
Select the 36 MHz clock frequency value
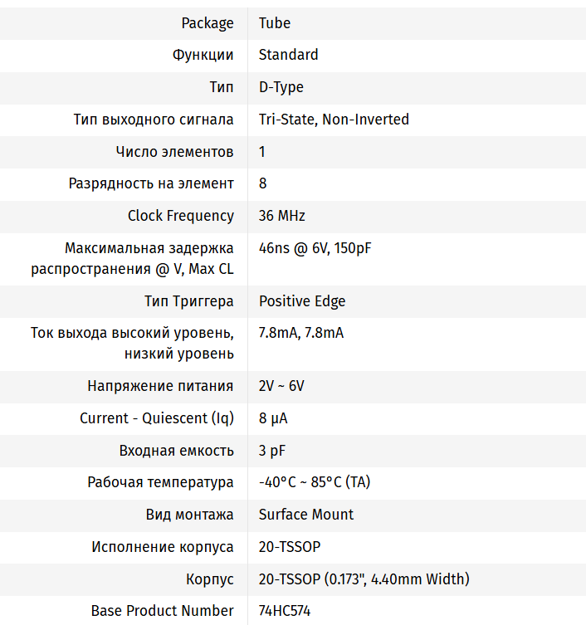pos(281,216)
